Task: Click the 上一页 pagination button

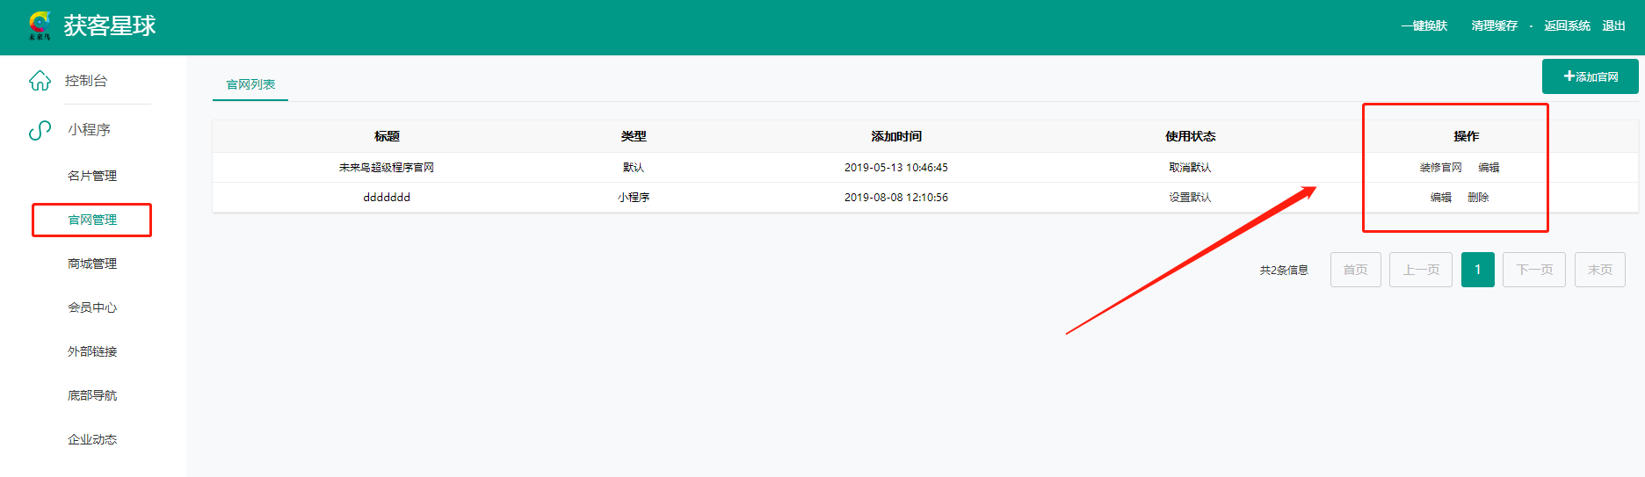Action: click(x=1421, y=270)
